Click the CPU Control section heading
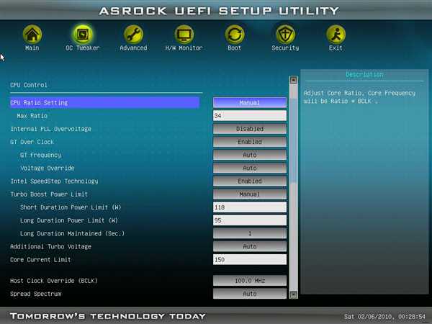The width and height of the screenshot is (432, 324). tap(28, 85)
